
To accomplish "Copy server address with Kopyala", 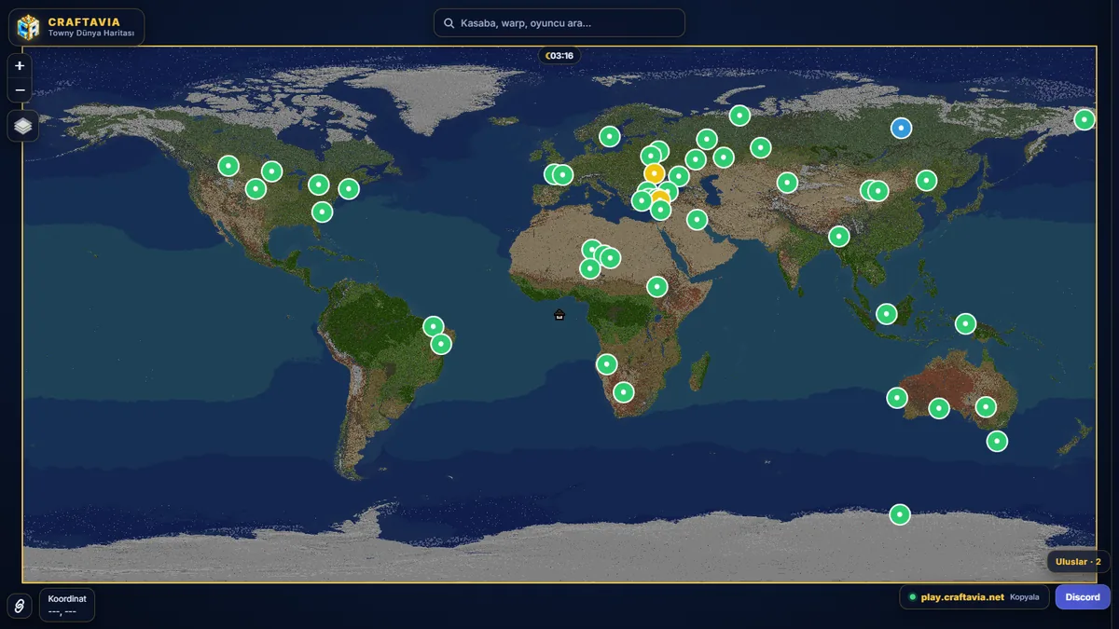I will click(x=1024, y=597).
